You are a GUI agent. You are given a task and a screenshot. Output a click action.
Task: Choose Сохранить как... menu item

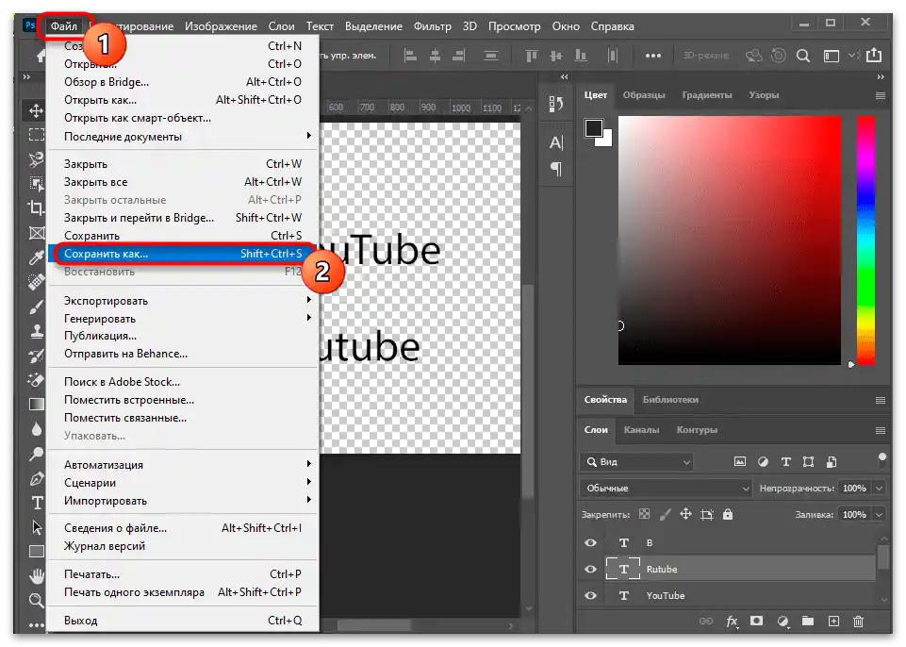click(184, 254)
